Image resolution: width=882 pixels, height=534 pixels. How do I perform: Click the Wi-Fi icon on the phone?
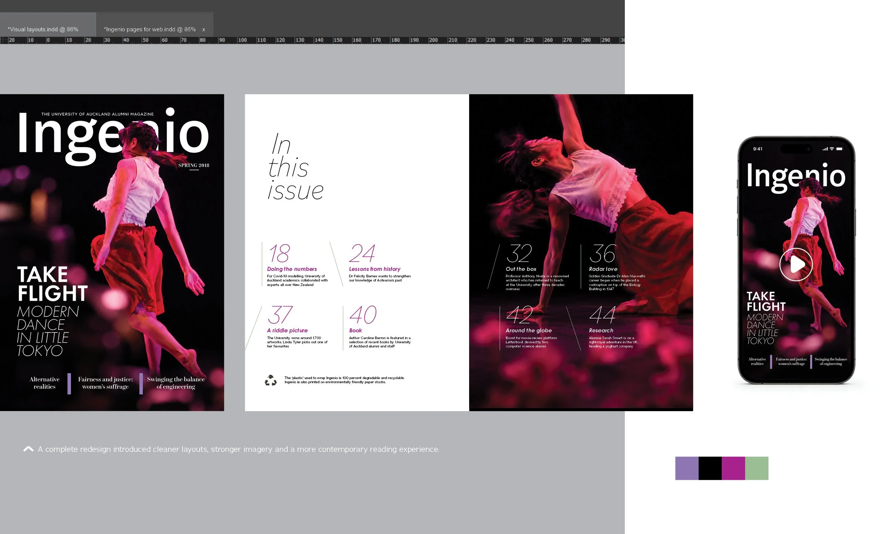[831, 149]
